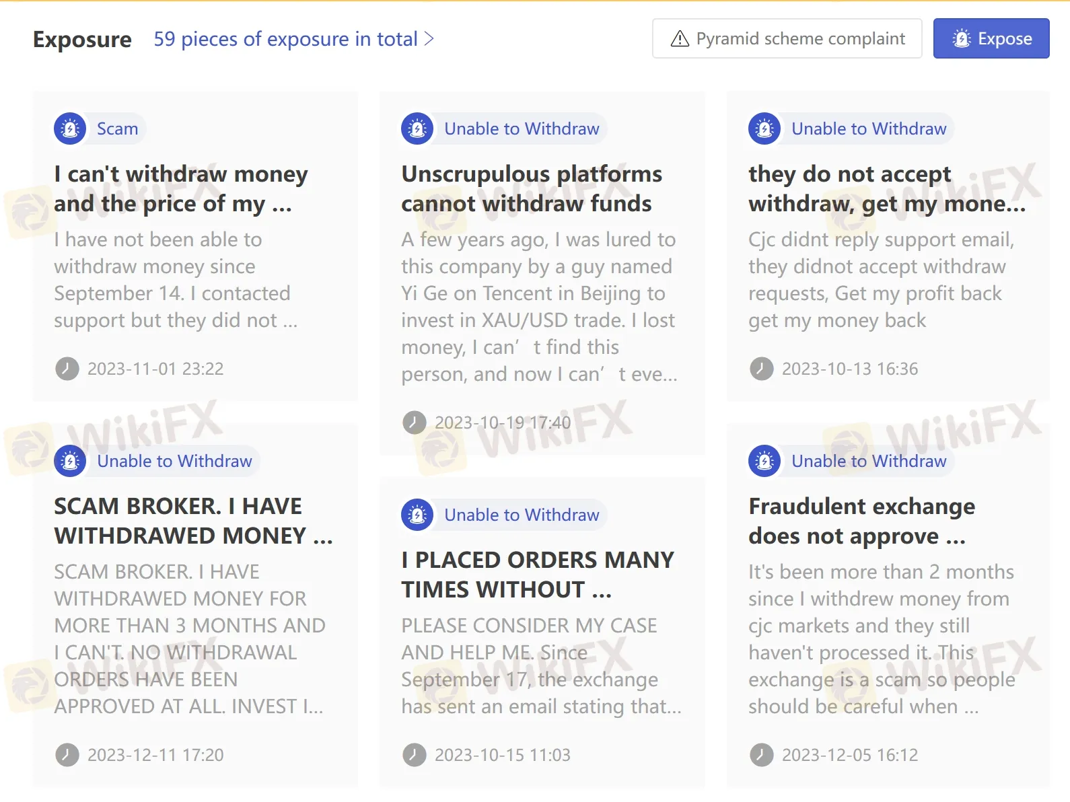Screen dimensions: 1070x802
Task: Select the Scam tag label
Action: coord(117,129)
